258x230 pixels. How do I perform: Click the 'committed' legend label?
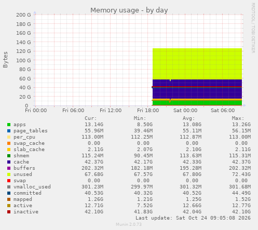pyautogui.click(x=28, y=193)
